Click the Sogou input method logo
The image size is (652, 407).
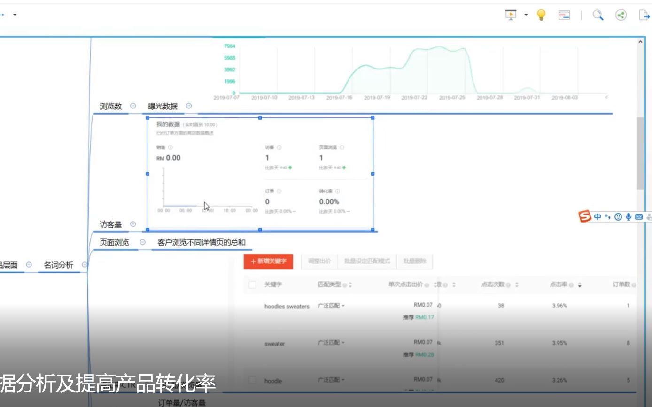[x=585, y=216]
